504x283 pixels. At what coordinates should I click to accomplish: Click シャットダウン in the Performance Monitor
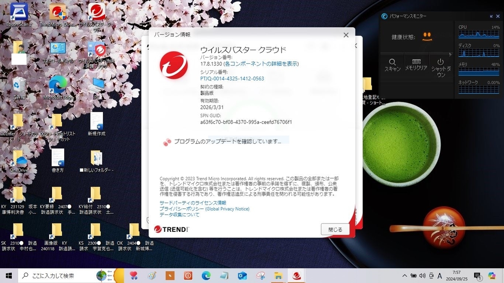click(x=441, y=68)
